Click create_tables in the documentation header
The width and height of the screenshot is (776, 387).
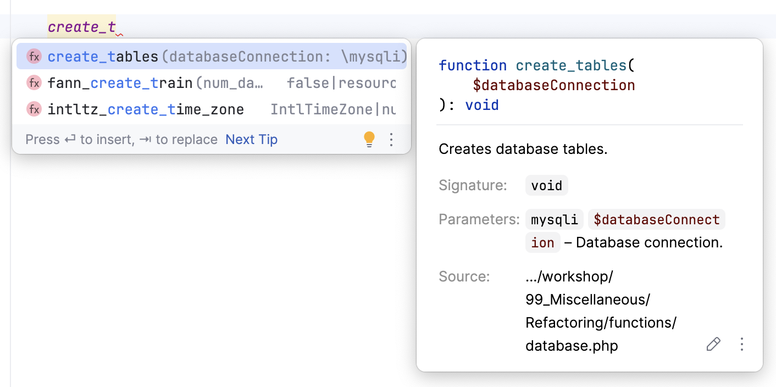click(x=569, y=65)
